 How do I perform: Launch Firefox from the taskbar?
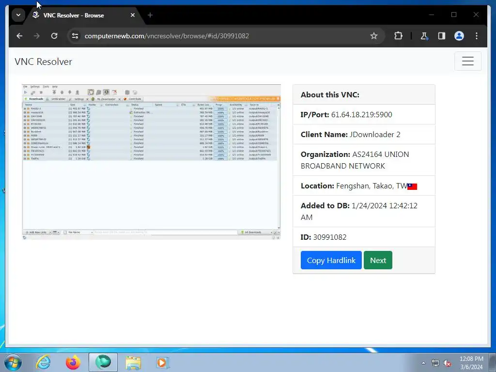coord(73,362)
